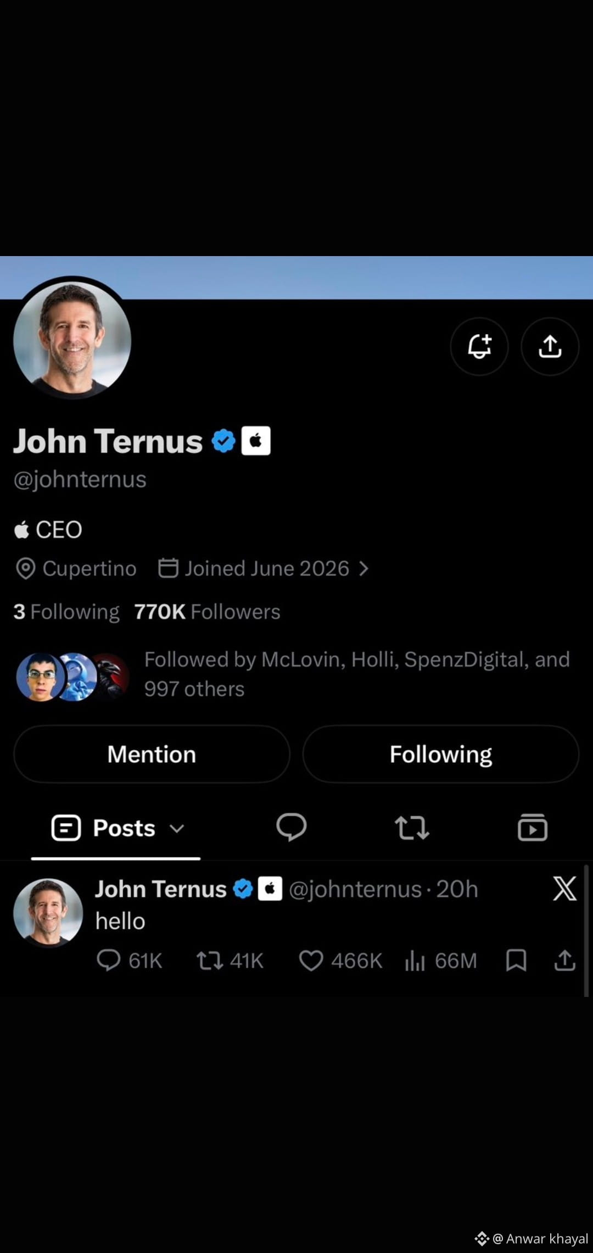Toggle the Following button
The width and height of the screenshot is (593, 1253).
441,754
